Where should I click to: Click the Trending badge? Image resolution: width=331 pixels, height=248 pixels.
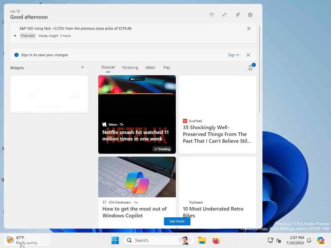pos(162,149)
